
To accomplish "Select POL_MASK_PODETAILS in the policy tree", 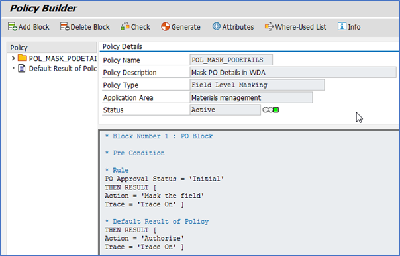I will pos(63,59).
